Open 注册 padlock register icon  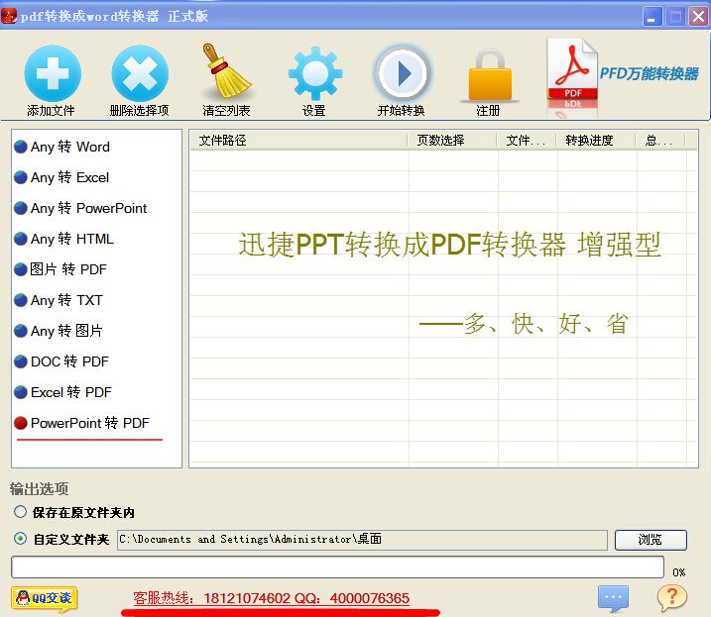pyautogui.click(x=490, y=75)
